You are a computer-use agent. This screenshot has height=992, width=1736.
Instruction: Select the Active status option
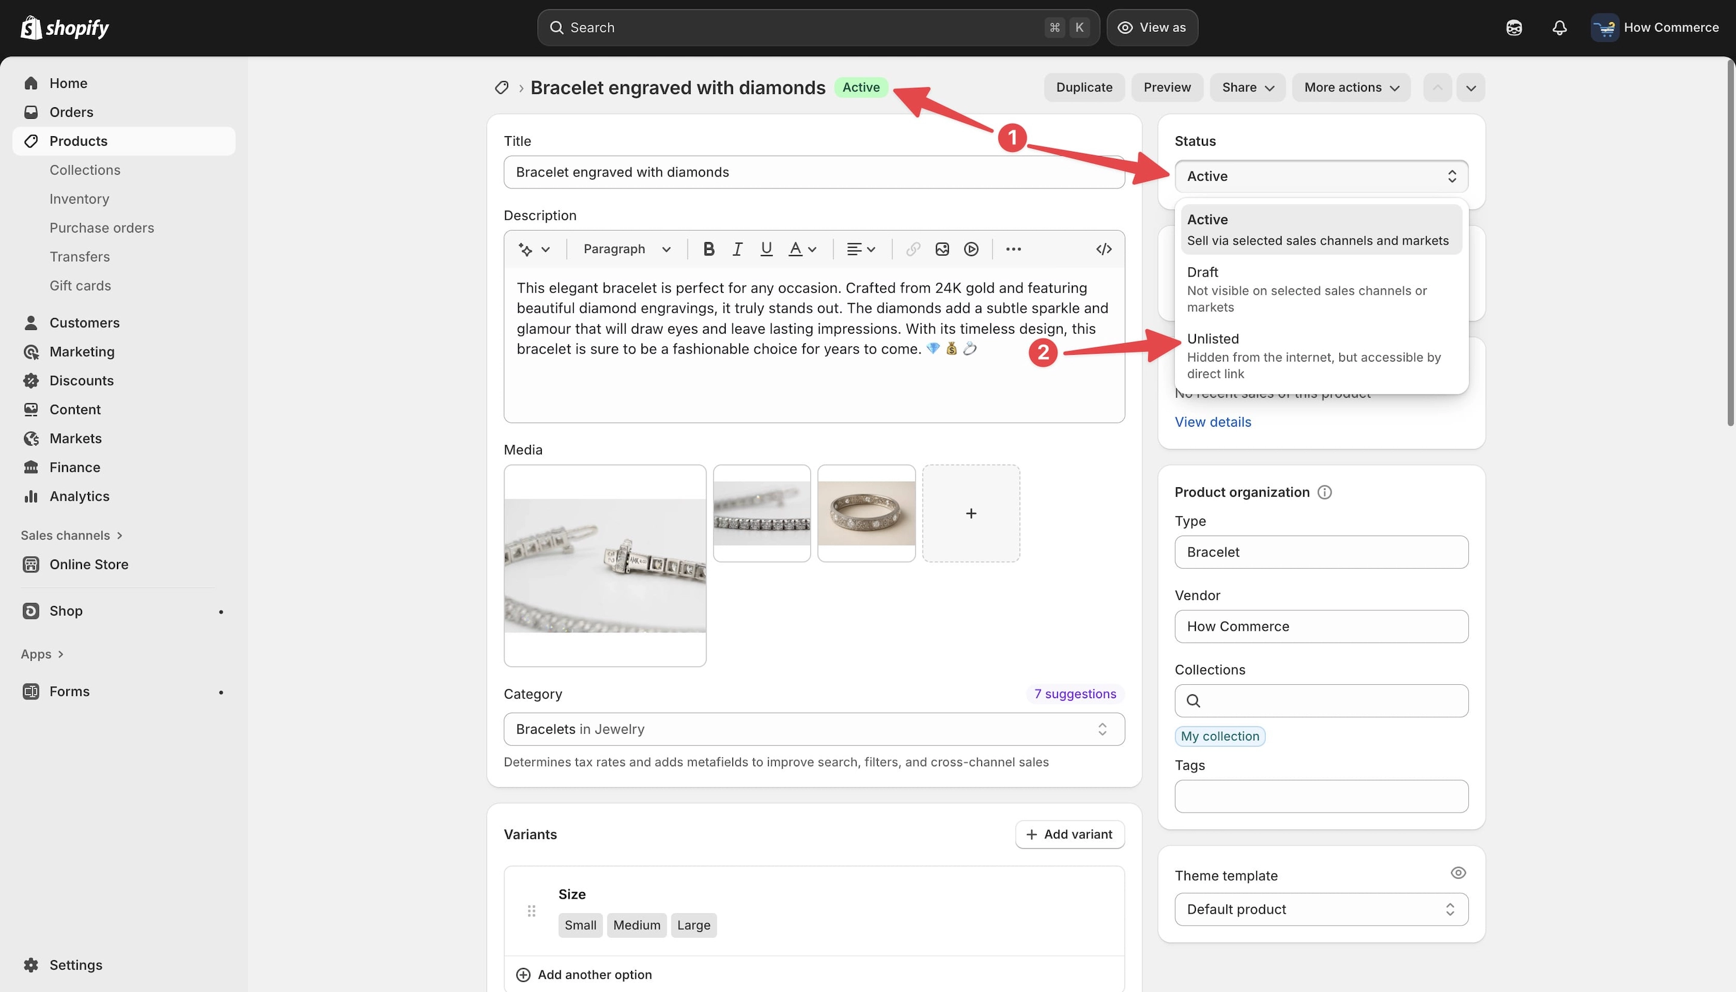1321,229
